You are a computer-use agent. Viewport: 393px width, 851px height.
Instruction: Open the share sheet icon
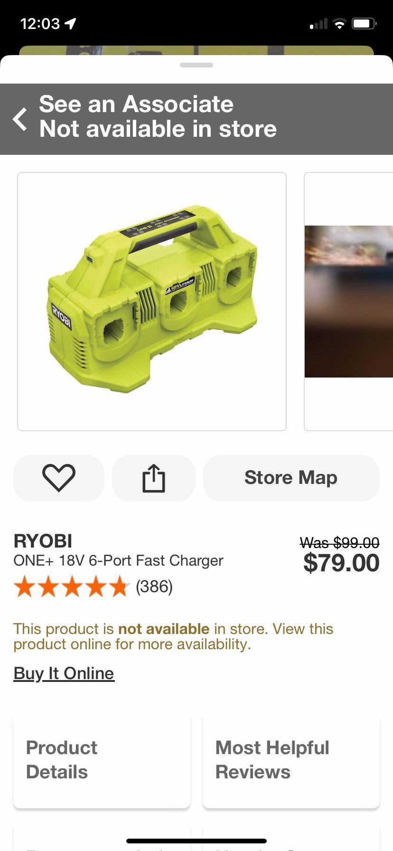coord(154,478)
